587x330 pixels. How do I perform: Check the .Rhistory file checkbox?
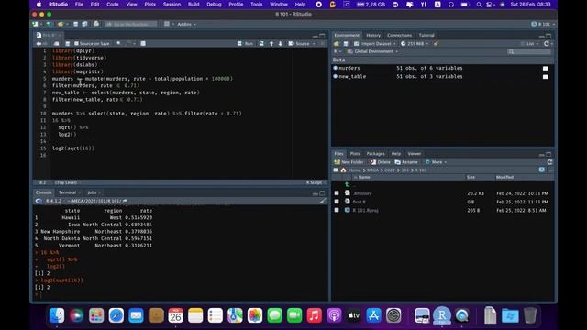337,193
